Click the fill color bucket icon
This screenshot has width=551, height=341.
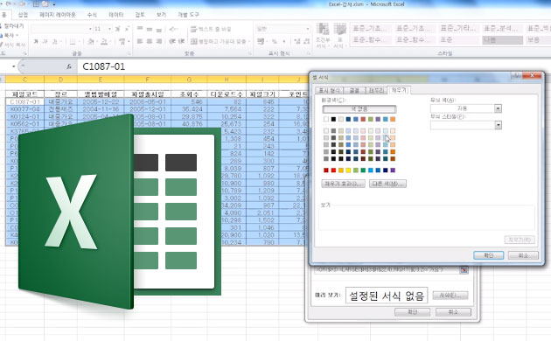click(x=91, y=41)
